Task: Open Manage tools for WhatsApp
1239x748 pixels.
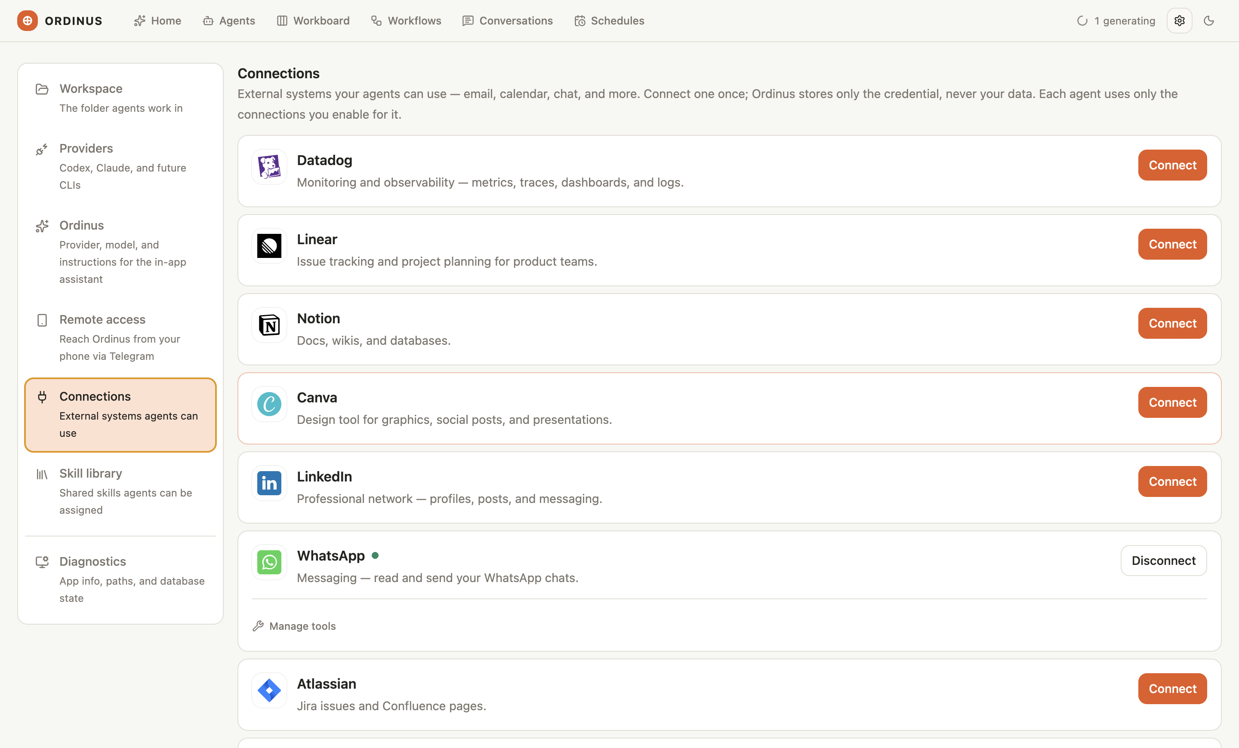Action: coord(294,626)
